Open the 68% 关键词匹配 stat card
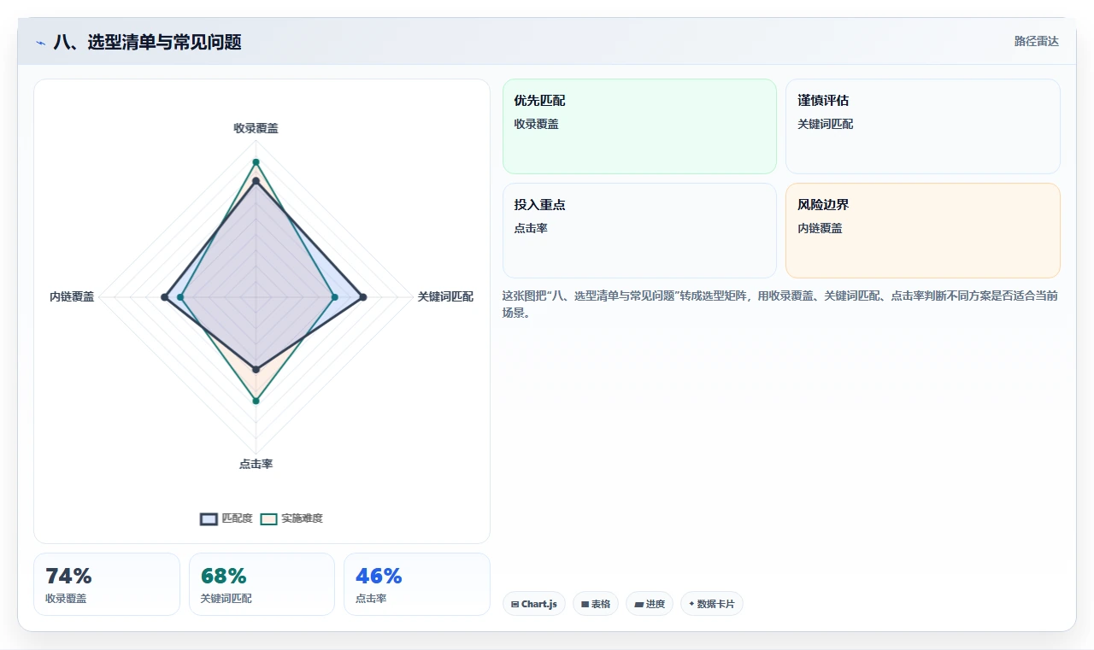 point(262,584)
